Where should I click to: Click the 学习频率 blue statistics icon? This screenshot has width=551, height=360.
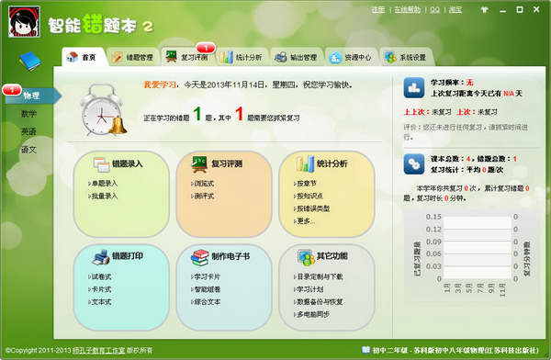[x=413, y=87]
